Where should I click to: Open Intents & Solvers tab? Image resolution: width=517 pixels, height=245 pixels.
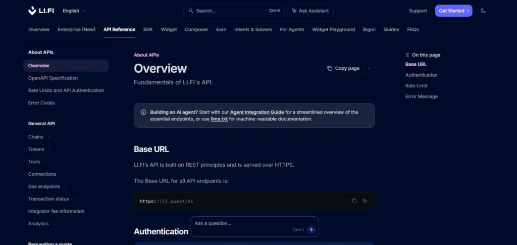pos(253,29)
